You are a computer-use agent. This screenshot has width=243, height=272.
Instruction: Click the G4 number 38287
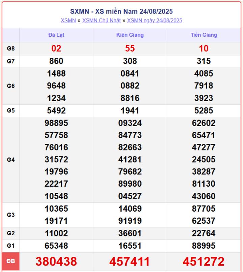(204, 172)
